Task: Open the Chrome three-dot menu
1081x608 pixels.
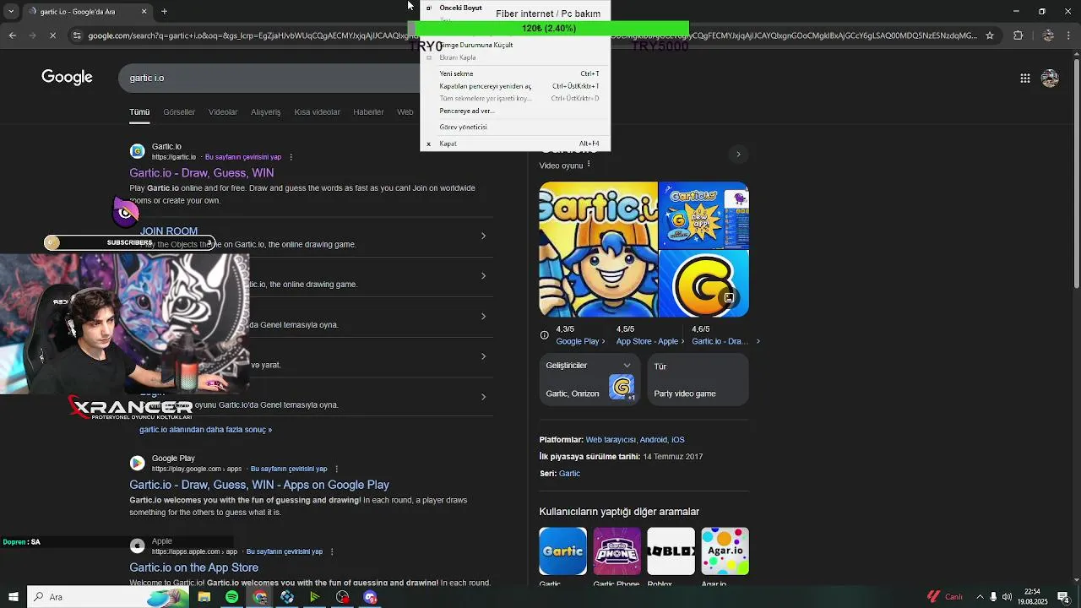Action: point(1067,35)
